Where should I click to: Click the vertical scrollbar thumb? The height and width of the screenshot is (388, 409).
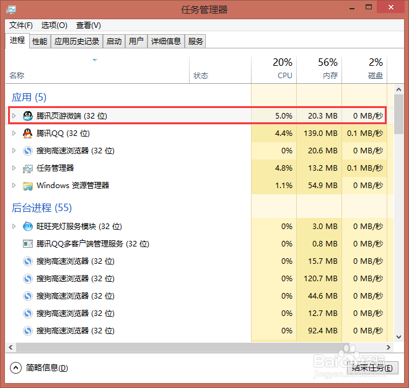398,114
